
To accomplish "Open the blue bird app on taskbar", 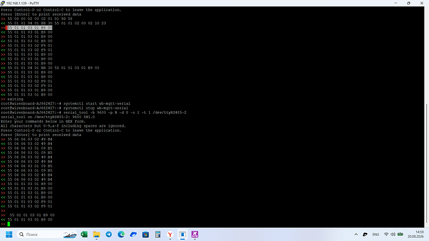I will 133,234.
